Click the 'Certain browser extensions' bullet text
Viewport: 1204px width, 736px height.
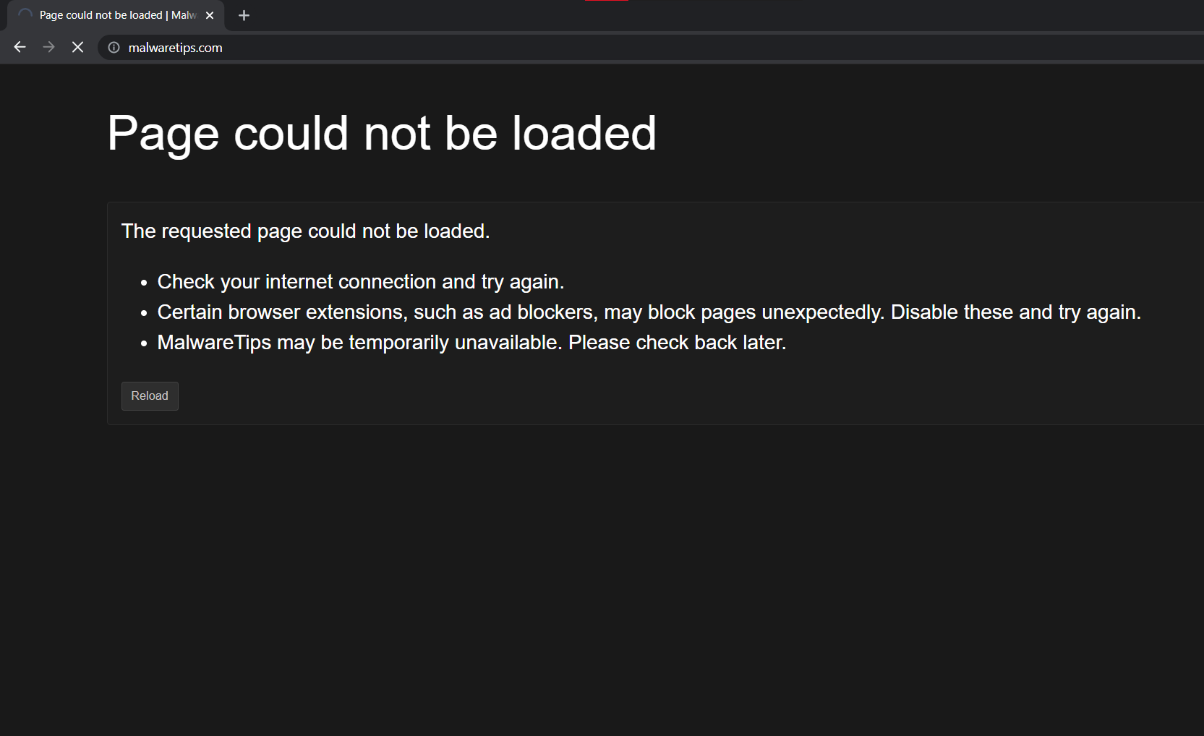(649, 312)
